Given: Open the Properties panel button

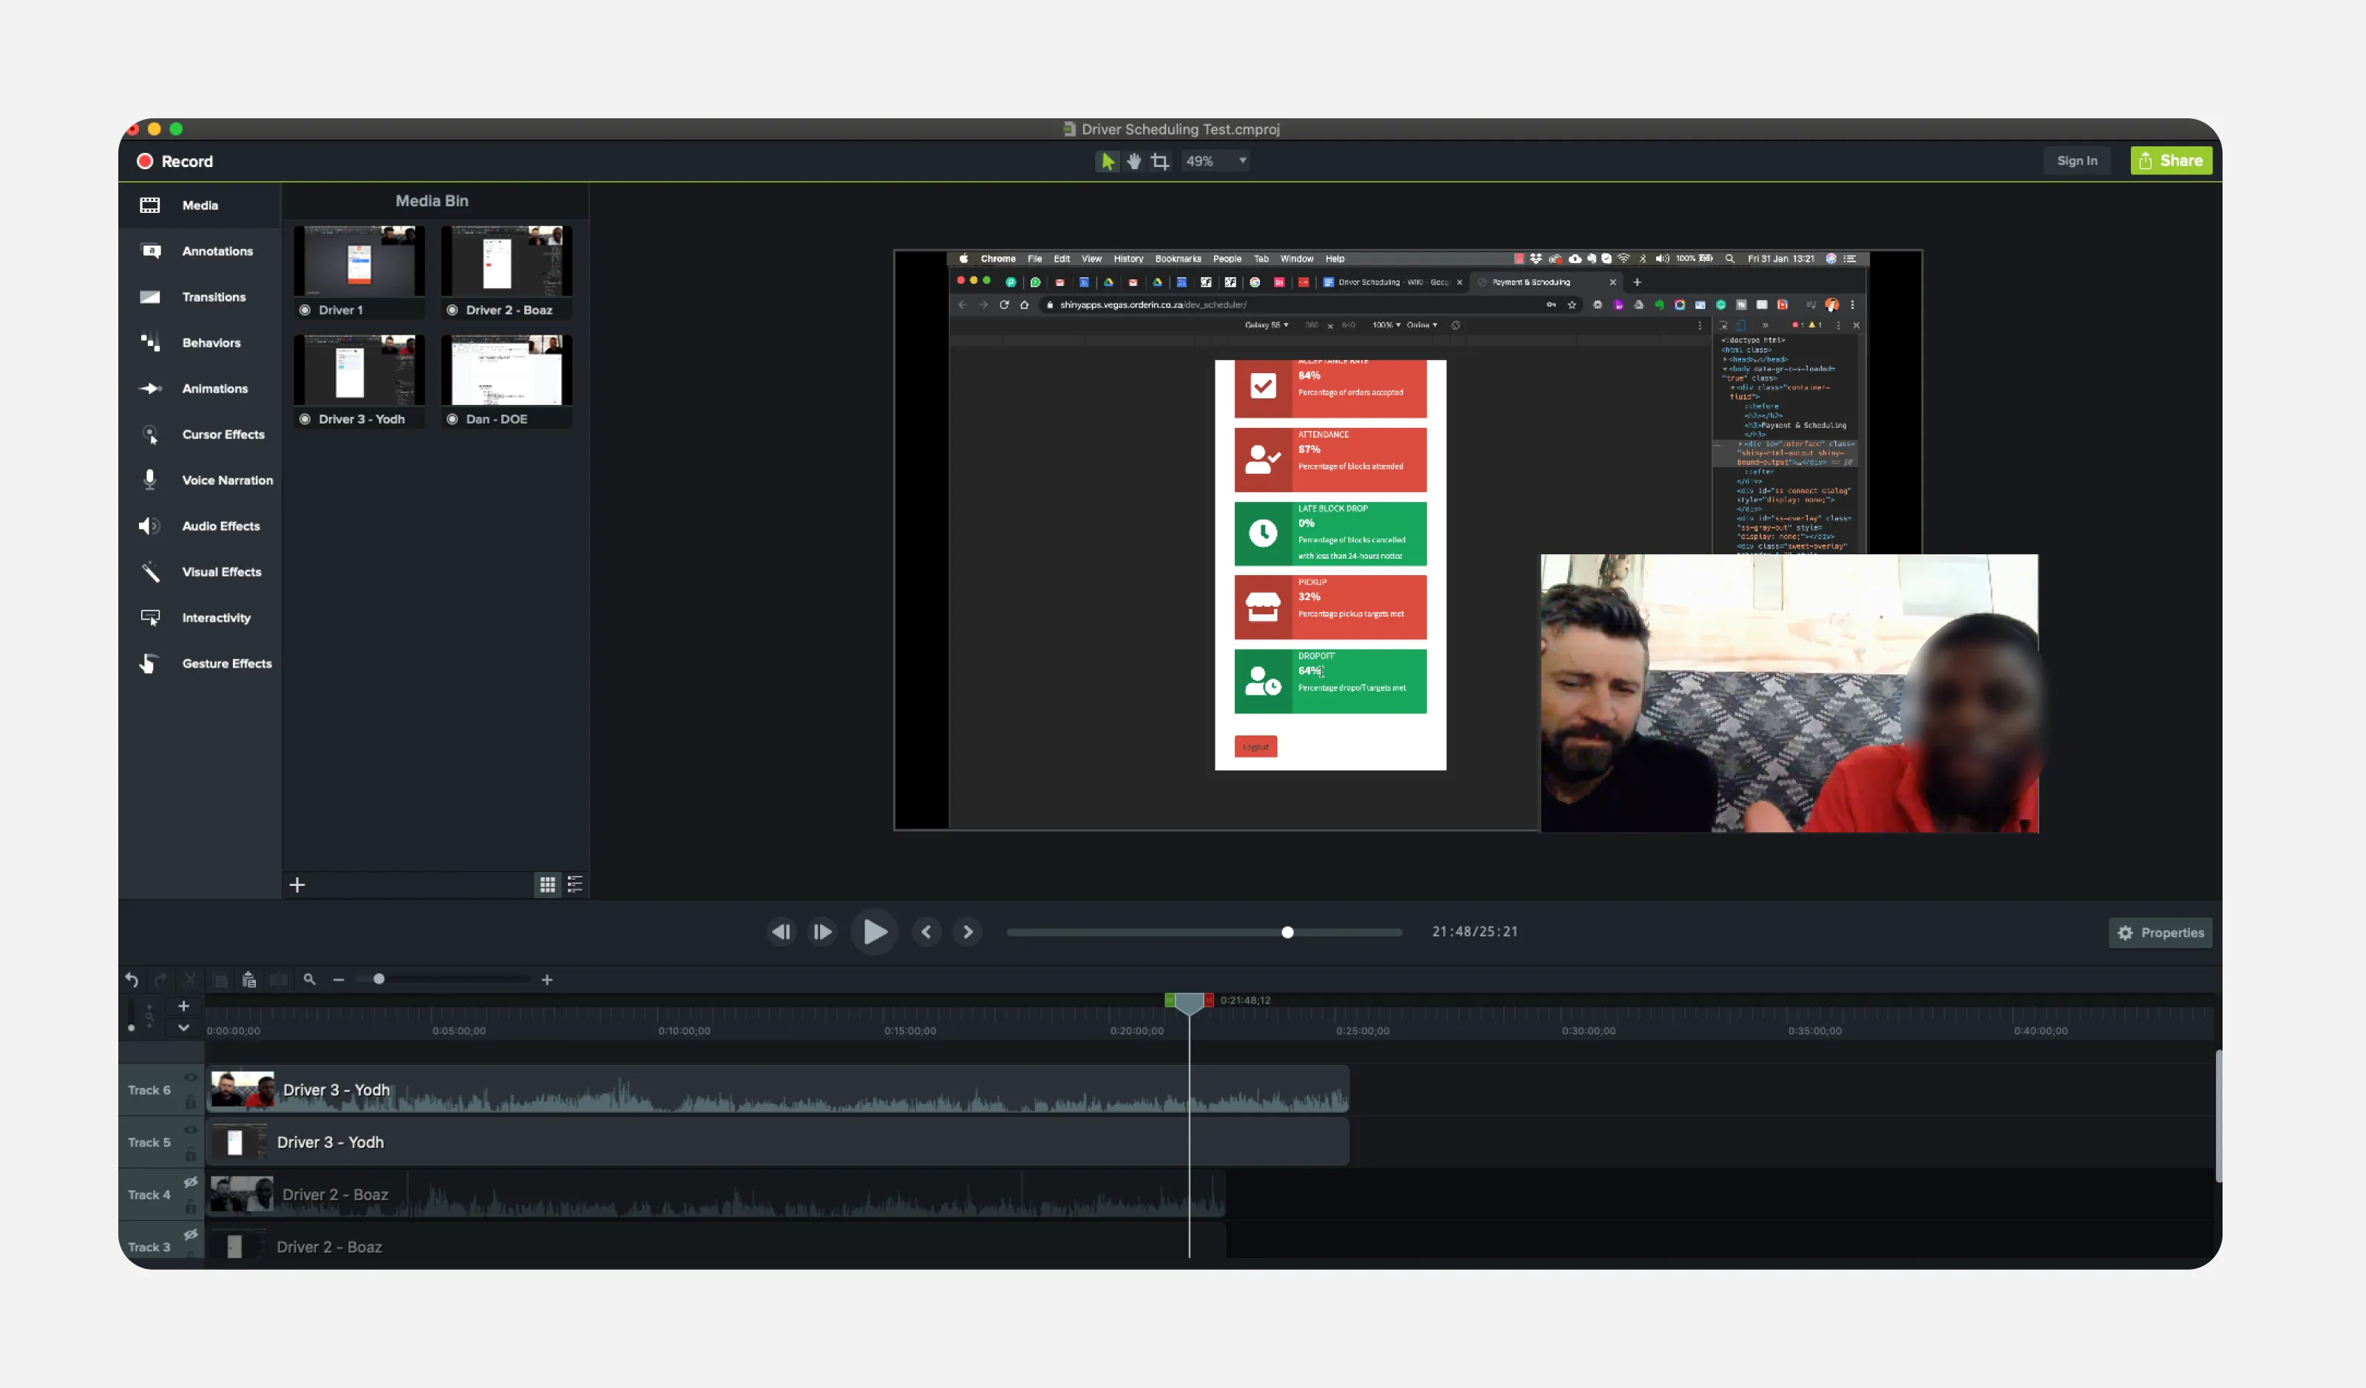Looking at the screenshot, I should click(2160, 933).
